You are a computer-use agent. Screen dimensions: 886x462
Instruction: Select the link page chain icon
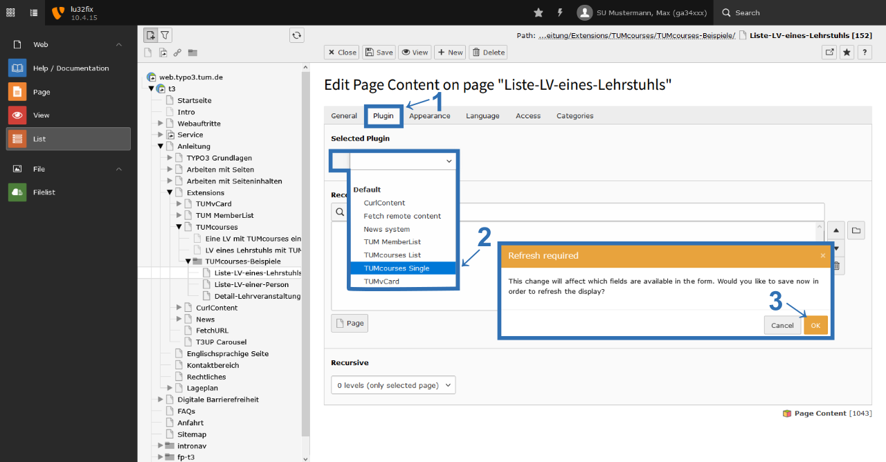pyautogui.click(x=178, y=53)
